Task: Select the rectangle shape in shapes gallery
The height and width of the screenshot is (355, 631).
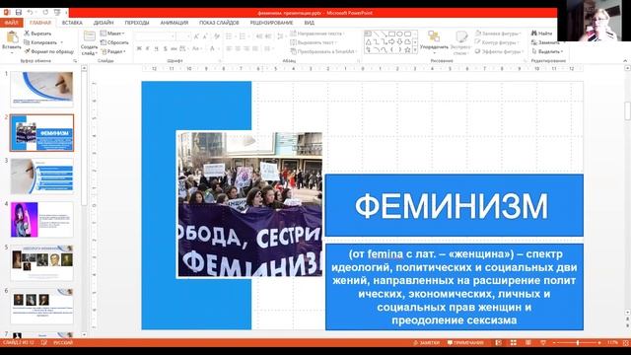Action: [391, 34]
